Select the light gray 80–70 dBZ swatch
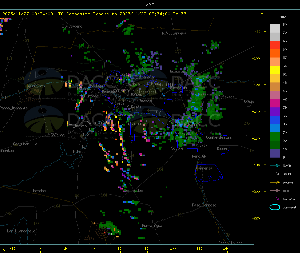This screenshot has width=300, height=253. click(275, 29)
